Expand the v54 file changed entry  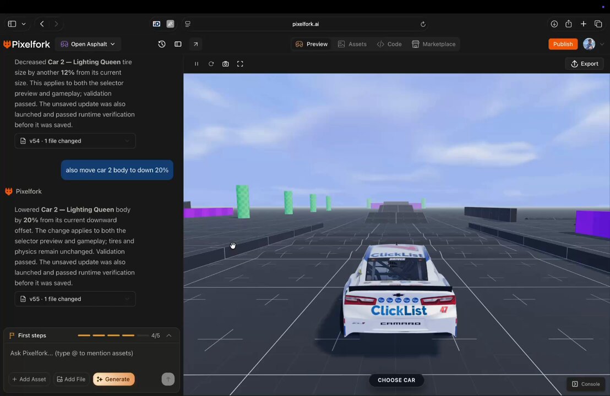(x=75, y=141)
